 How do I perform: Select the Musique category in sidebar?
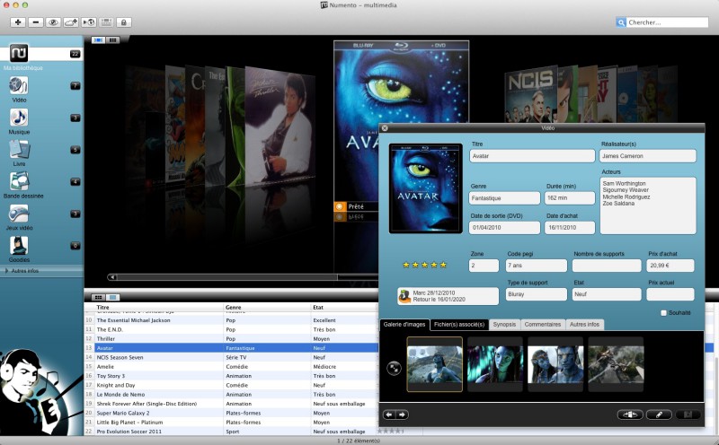tap(19, 121)
